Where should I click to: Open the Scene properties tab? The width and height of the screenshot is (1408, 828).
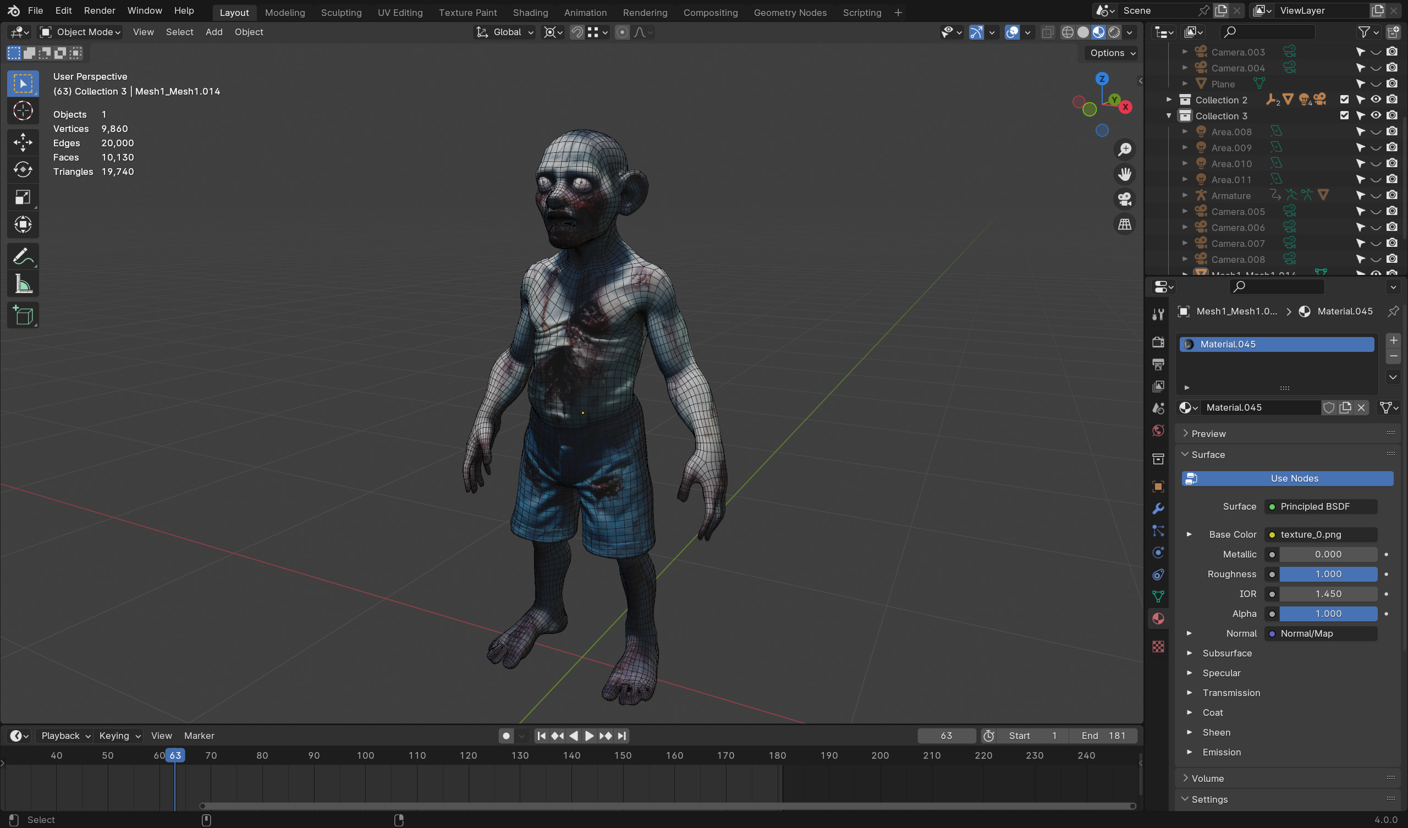(x=1158, y=409)
